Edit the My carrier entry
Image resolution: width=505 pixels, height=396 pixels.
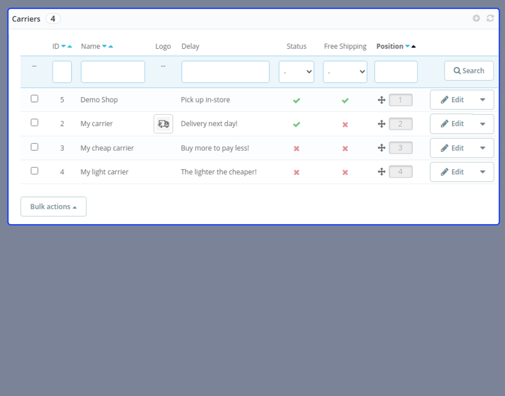pyautogui.click(x=452, y=124)
